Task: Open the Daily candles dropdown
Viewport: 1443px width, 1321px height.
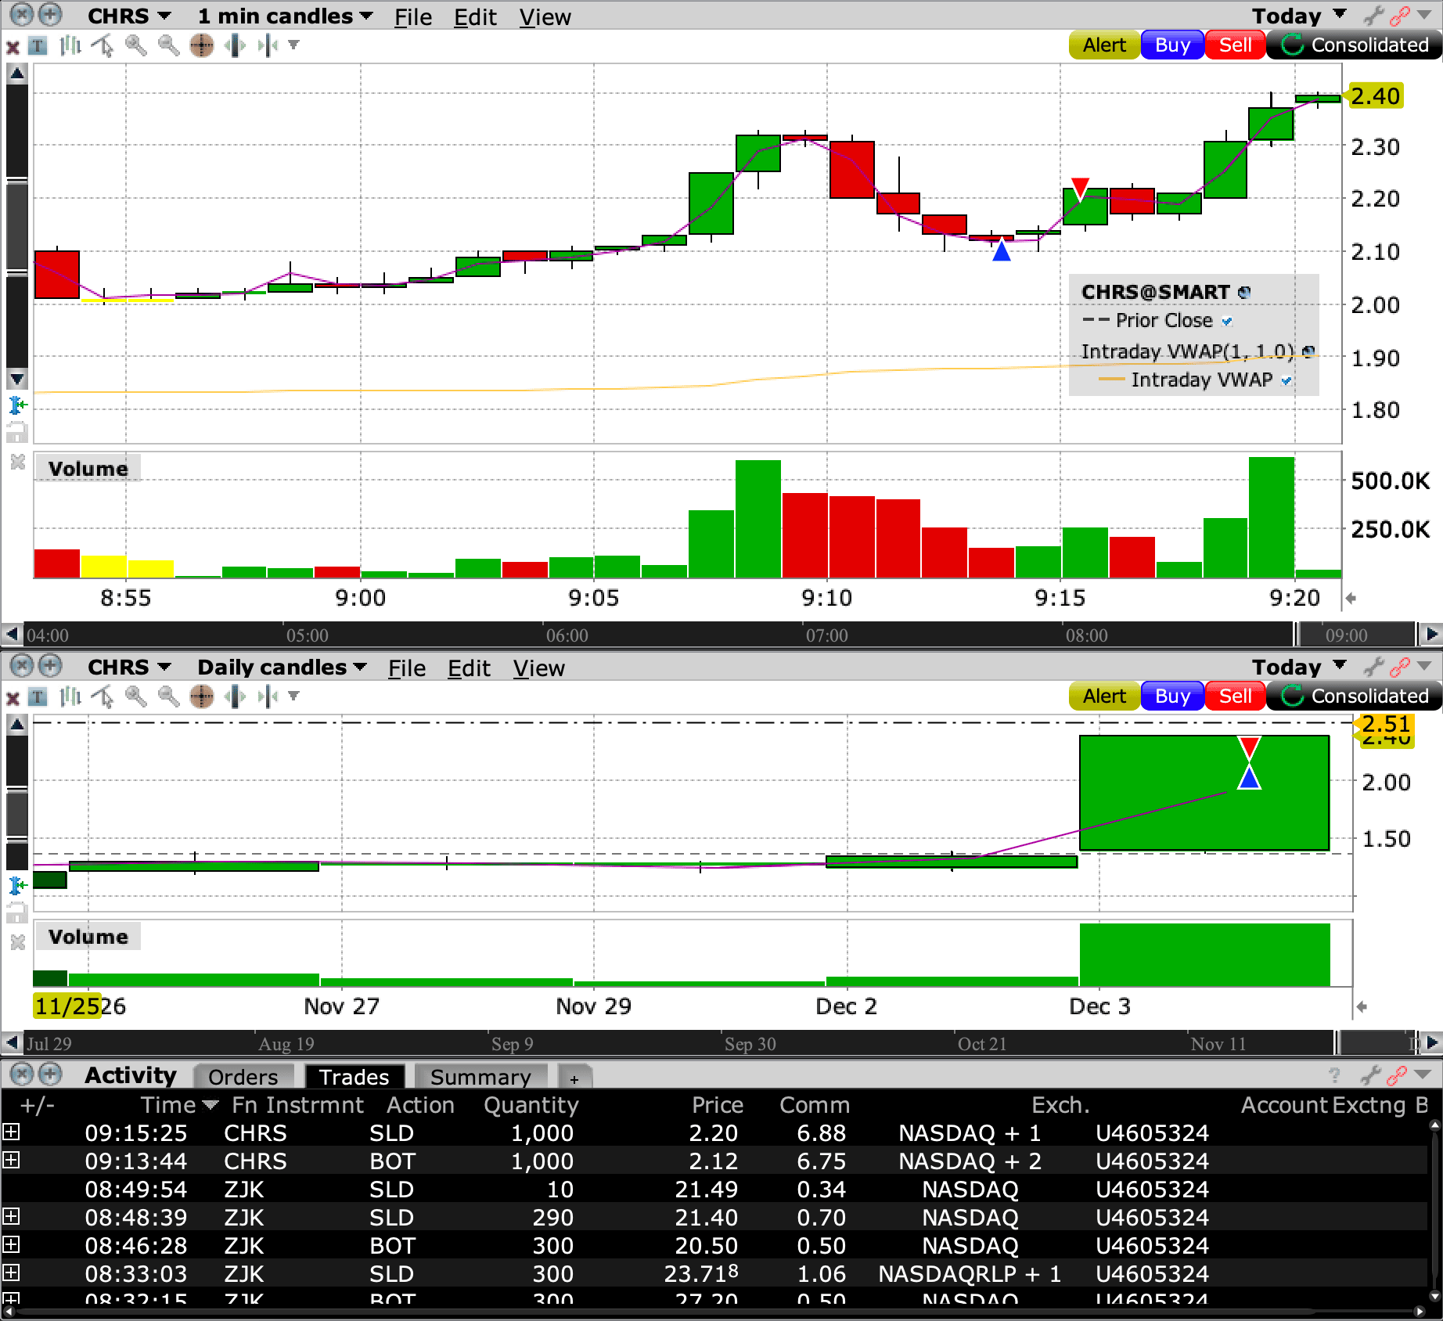Action: 282,668
